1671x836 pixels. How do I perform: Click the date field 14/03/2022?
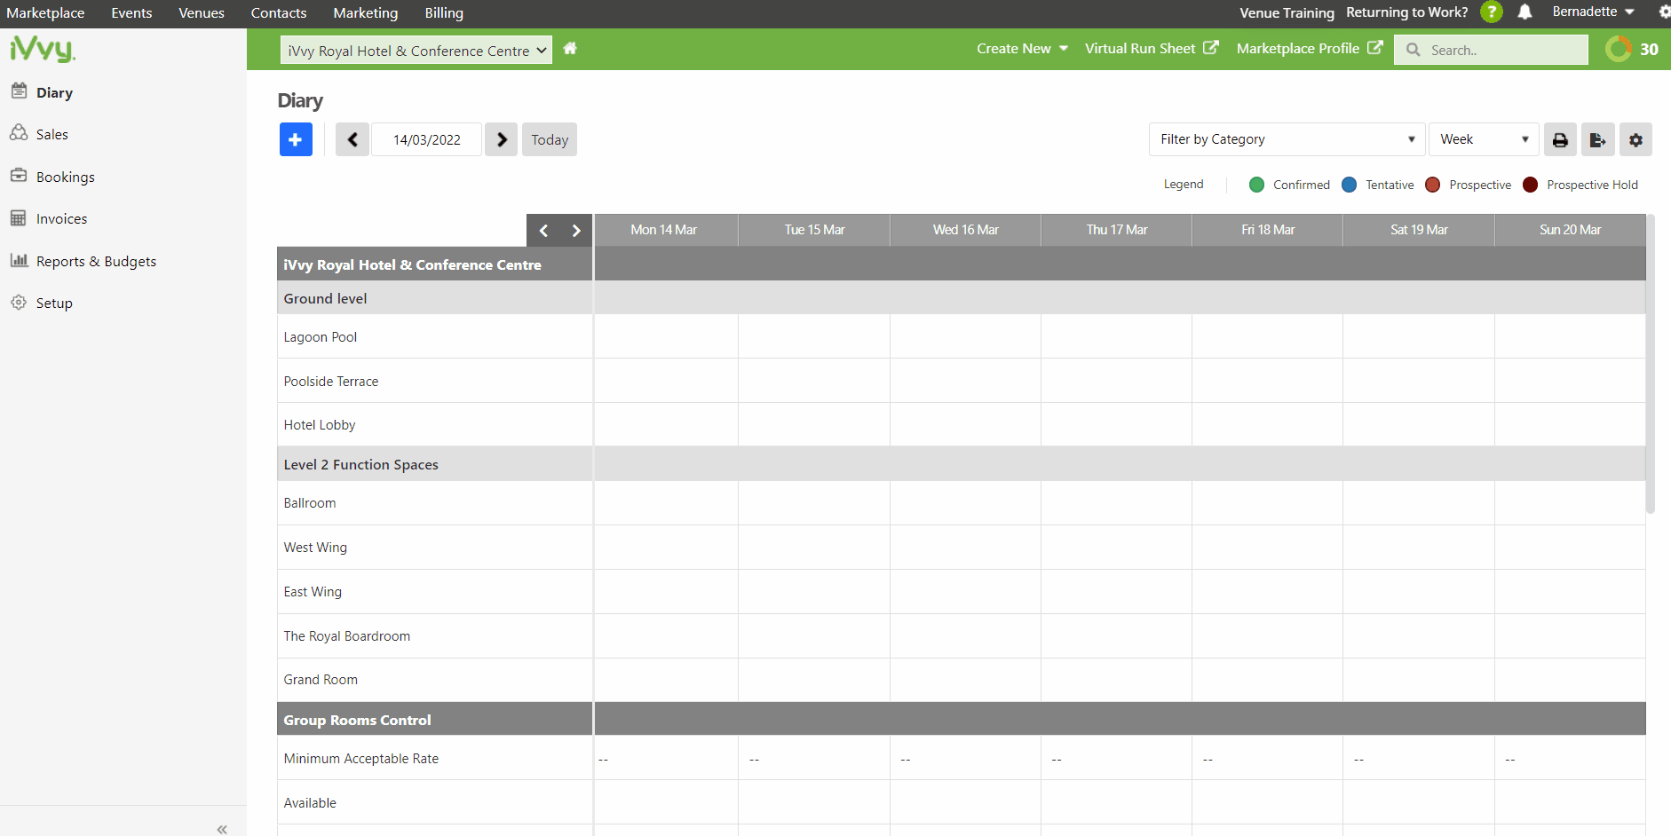pos(427,139)
